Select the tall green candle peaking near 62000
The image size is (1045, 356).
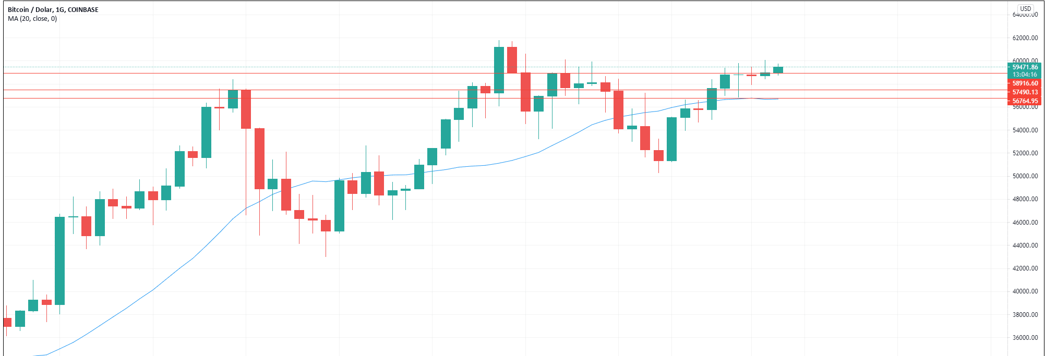tap(499, 70)
